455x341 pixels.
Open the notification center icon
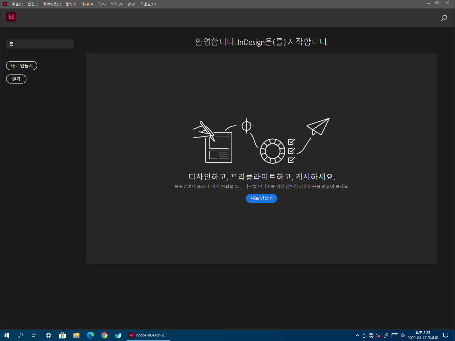click(446, 335)
